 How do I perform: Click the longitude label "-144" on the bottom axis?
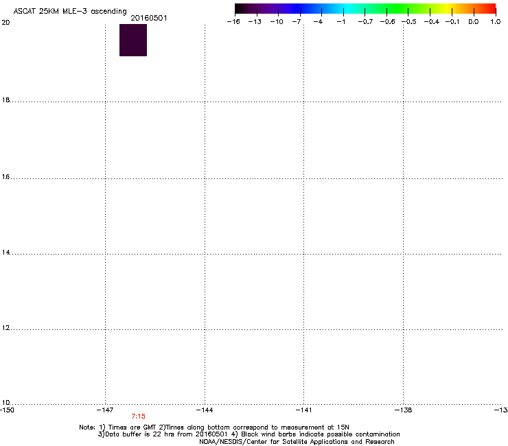pyautogui.click(x=205, y=410)
